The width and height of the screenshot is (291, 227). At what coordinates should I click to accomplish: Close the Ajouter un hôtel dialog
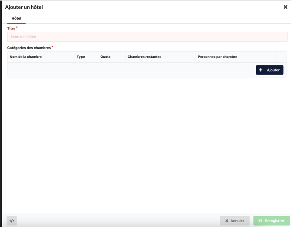(285, 7)
